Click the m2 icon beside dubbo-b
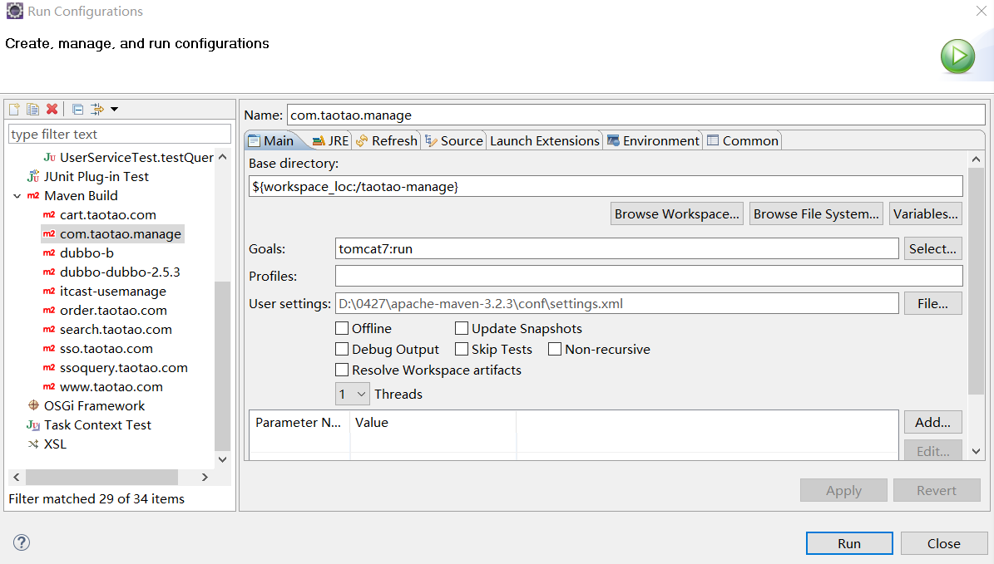The image size is (994, 564). pos(49,253)
